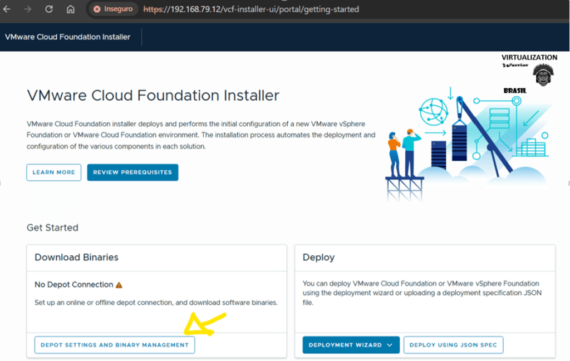
Task: Click the No Depot Connection warning triangle
Action: coord(119,285)
